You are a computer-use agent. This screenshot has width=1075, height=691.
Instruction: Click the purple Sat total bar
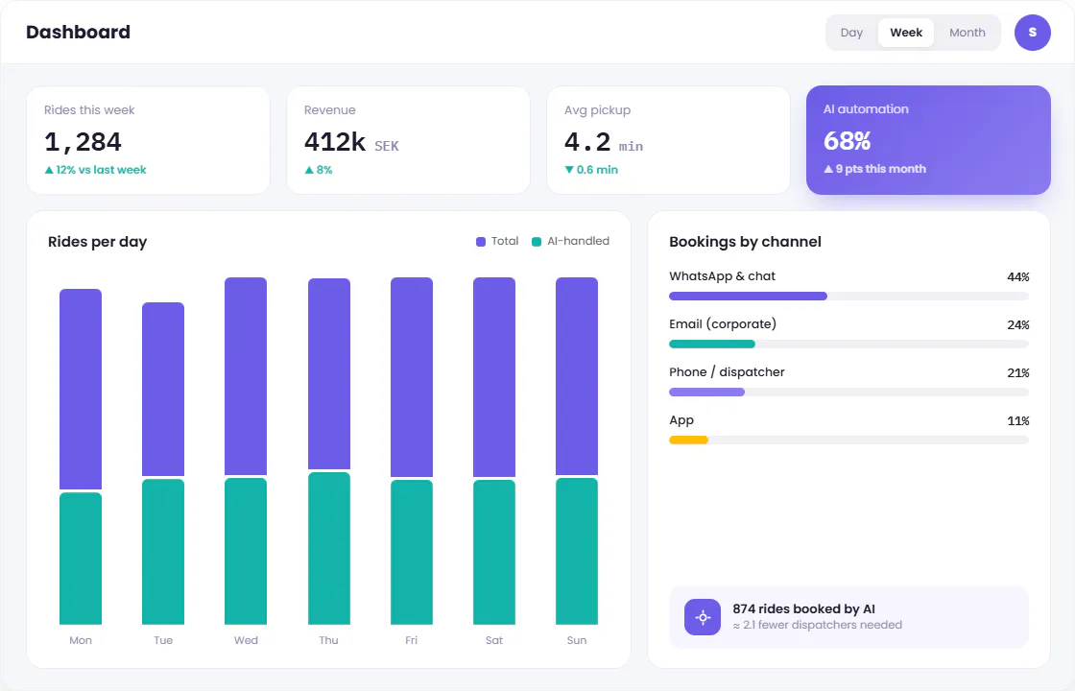[494, 377]
